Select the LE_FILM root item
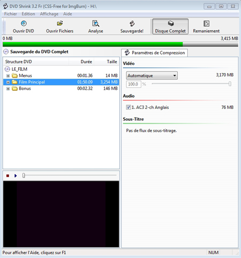The image size is (241, 258). 19,69
